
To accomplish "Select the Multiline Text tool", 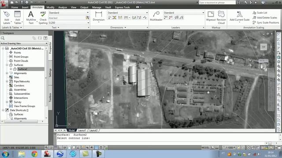I will (x=31, y=18).
